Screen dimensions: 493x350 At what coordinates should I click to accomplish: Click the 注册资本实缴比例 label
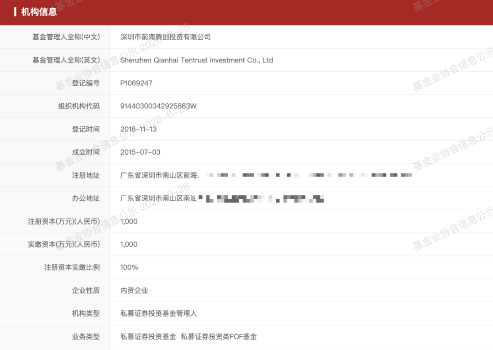point(72,267)
